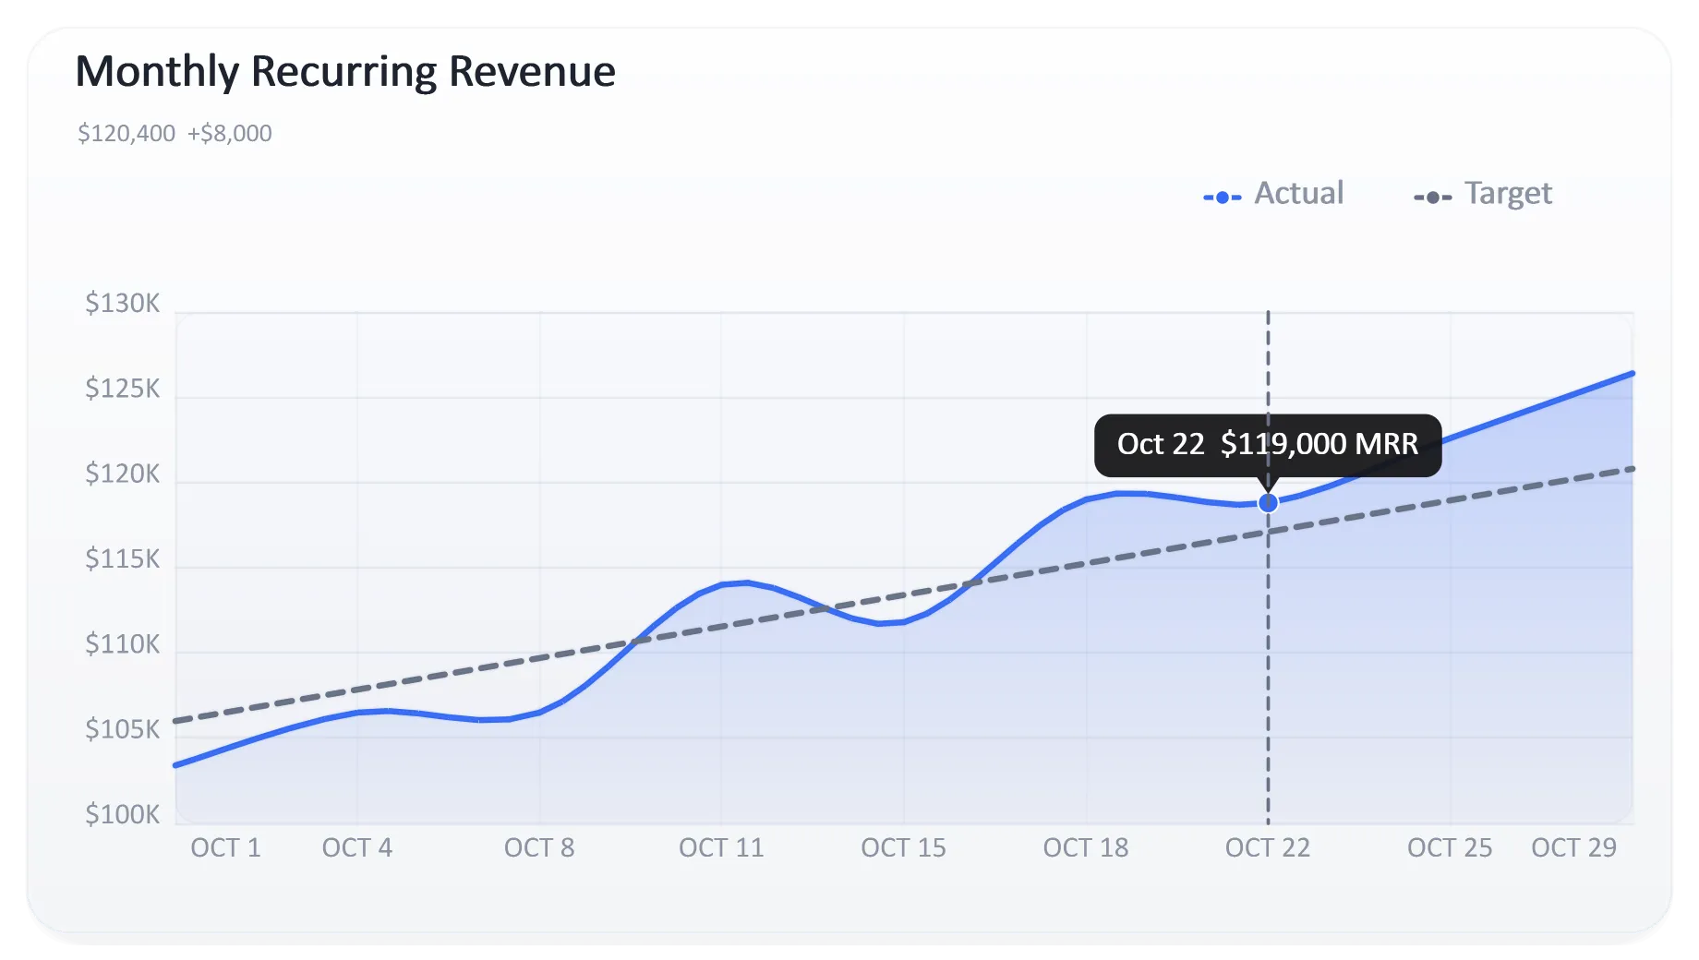Click the blue Actual legend marker icon
The height and width of the screenshot is (960, 1699).
1223,198
